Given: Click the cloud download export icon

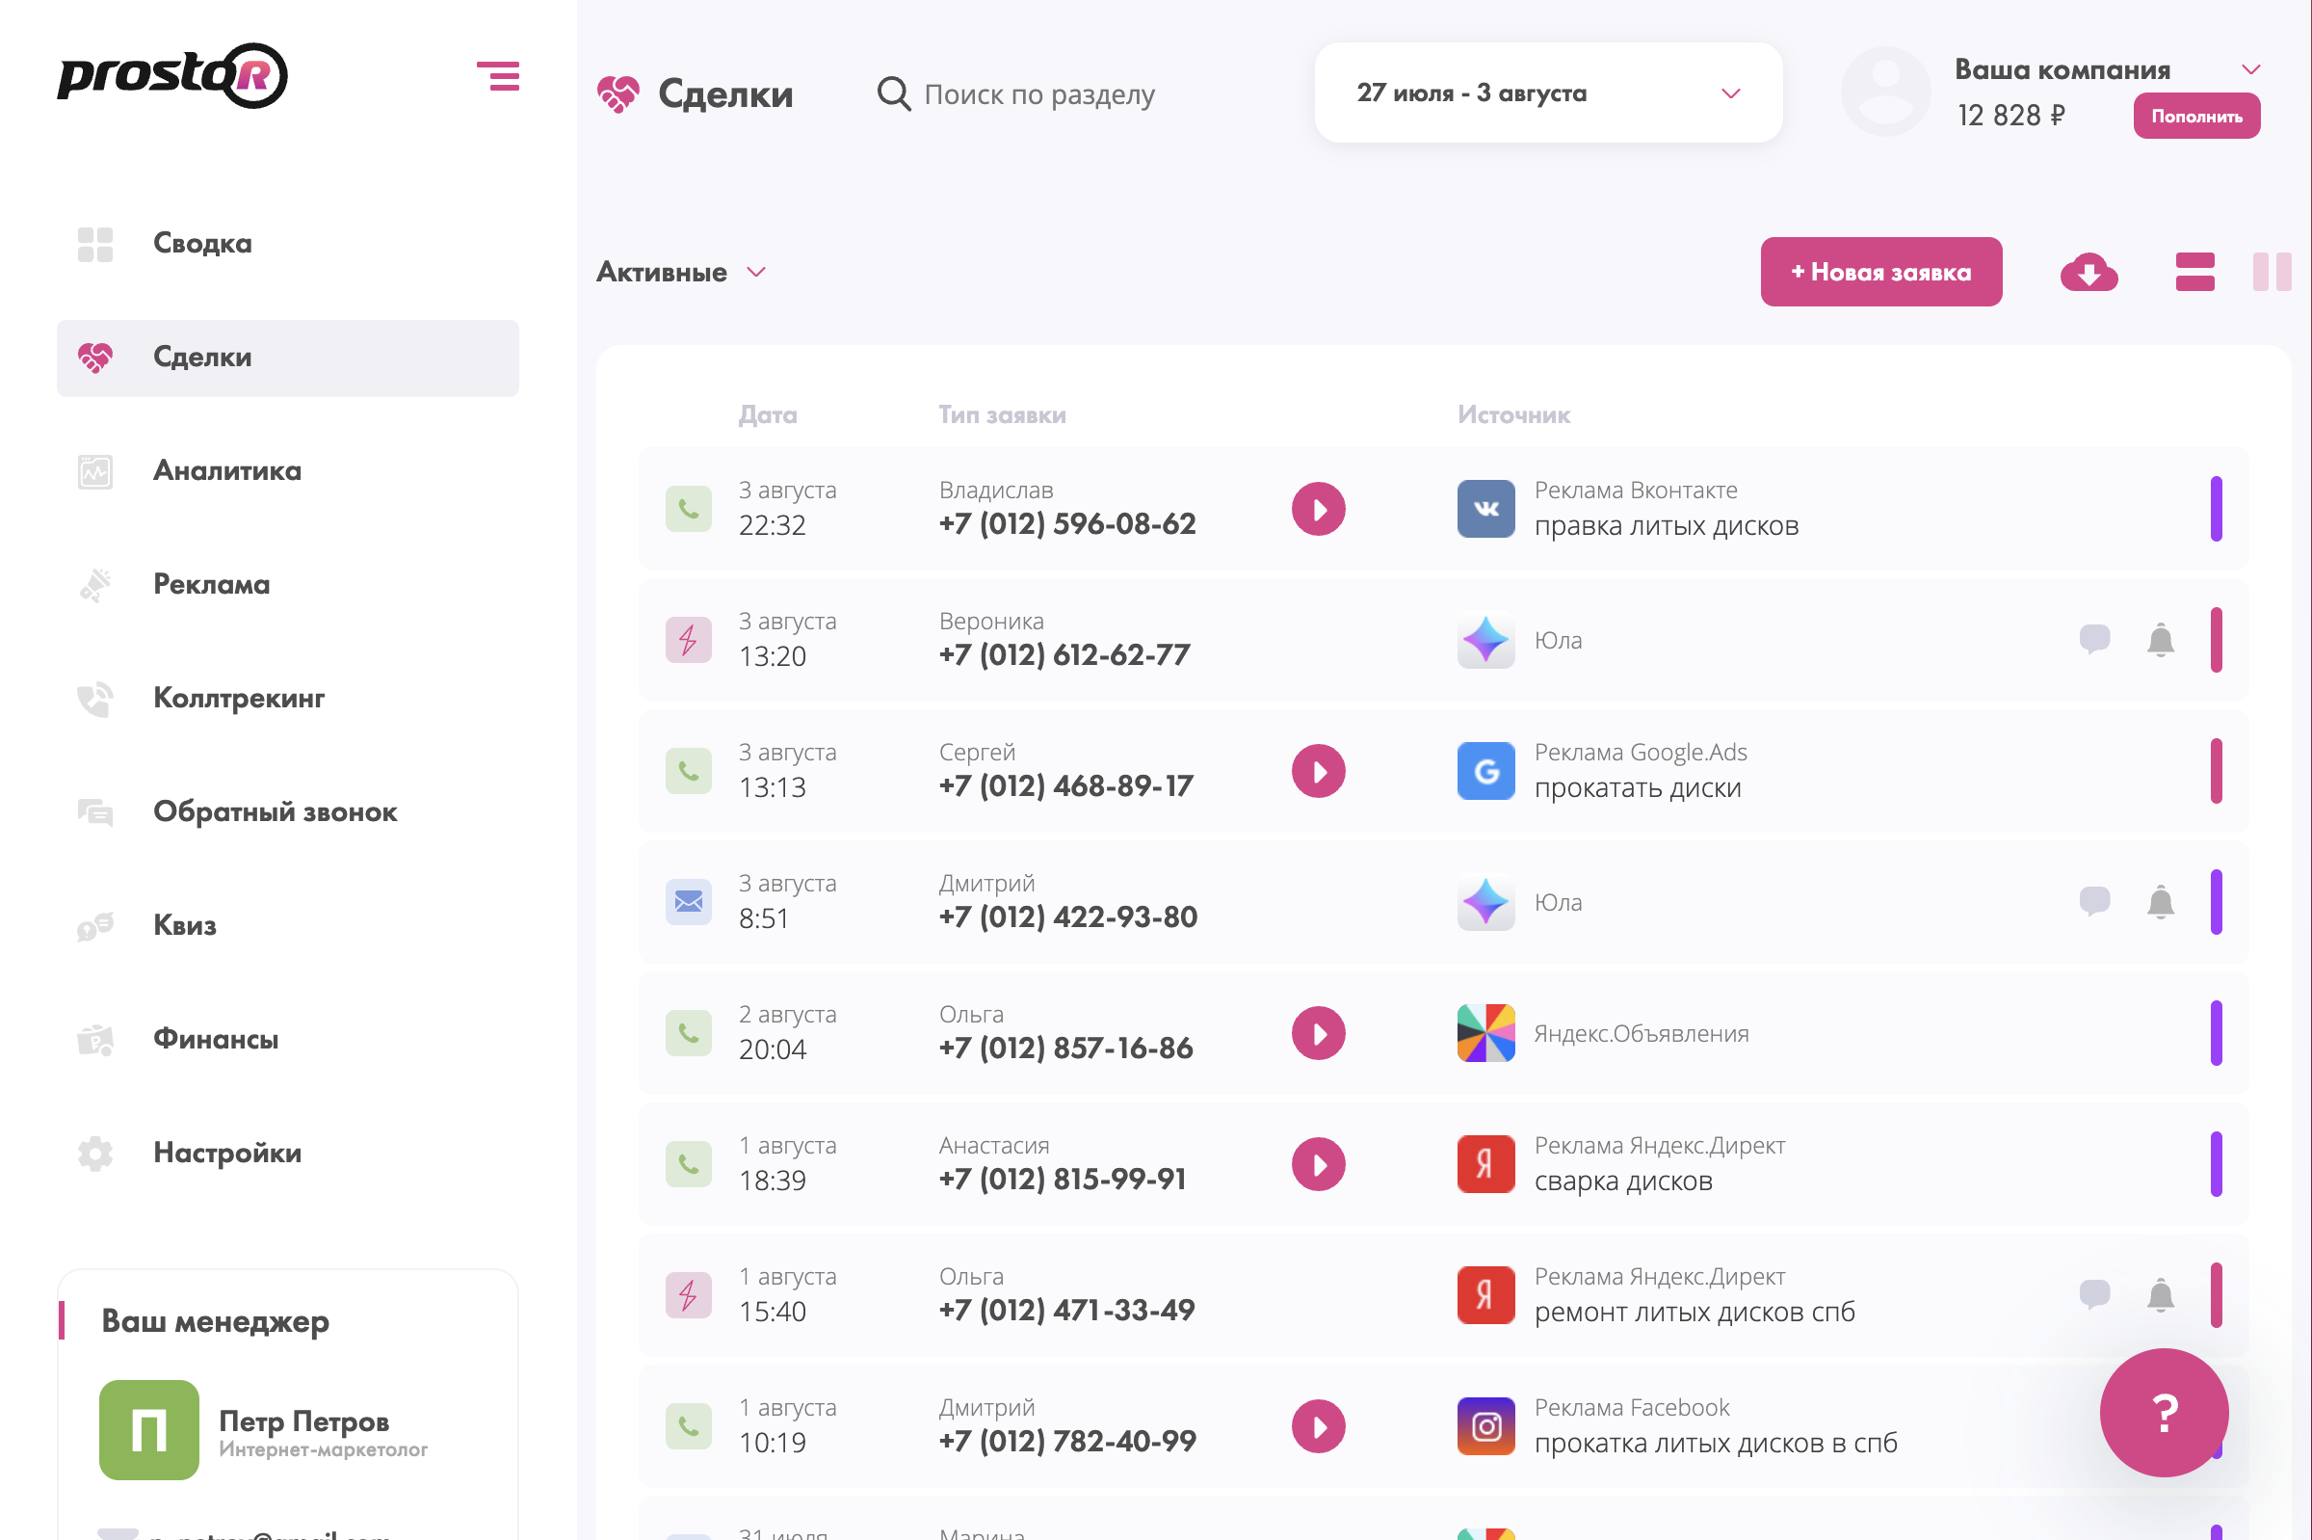Looking at the screenshot, I should pyautogui.click(x=2089, y=272).
